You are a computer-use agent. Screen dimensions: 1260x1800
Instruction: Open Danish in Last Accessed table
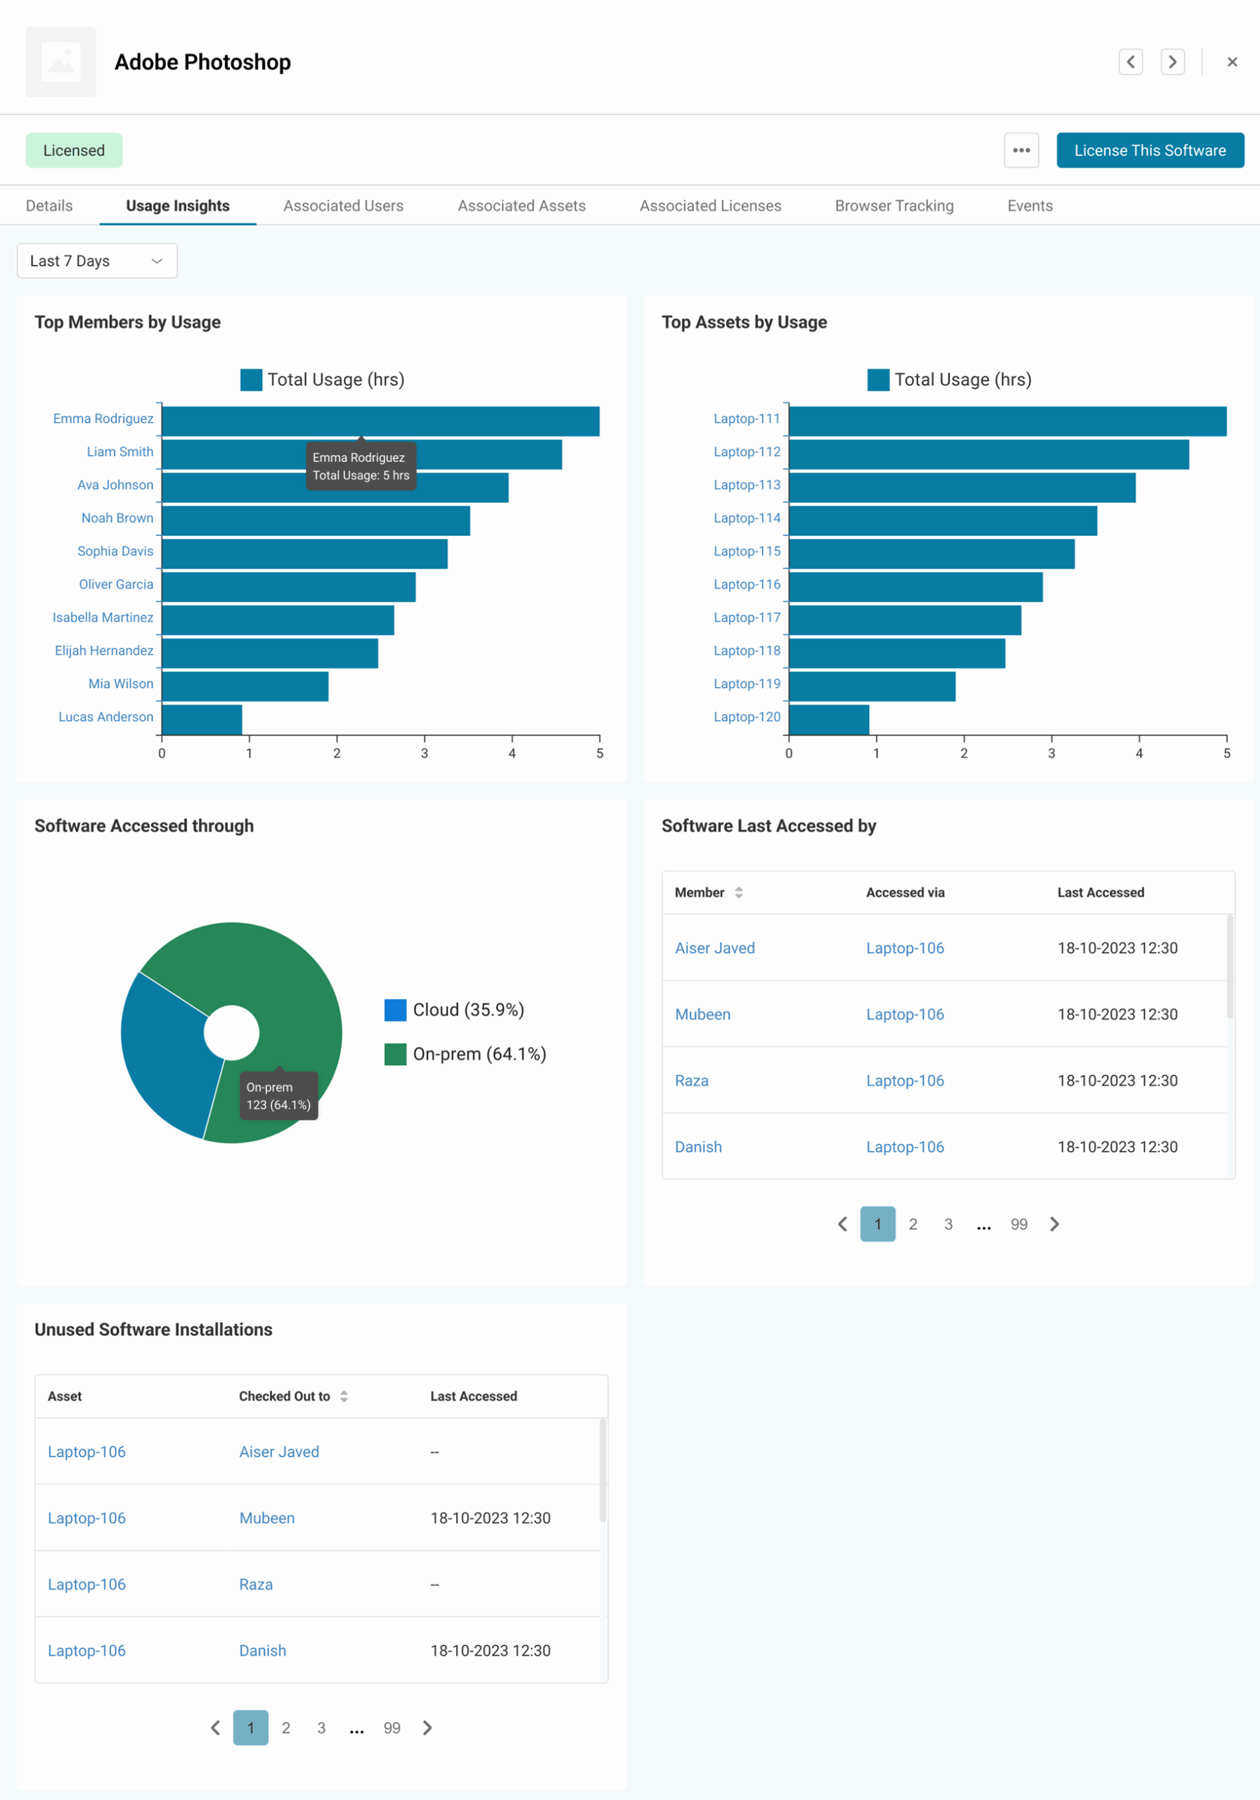[x=699, y=1147]
